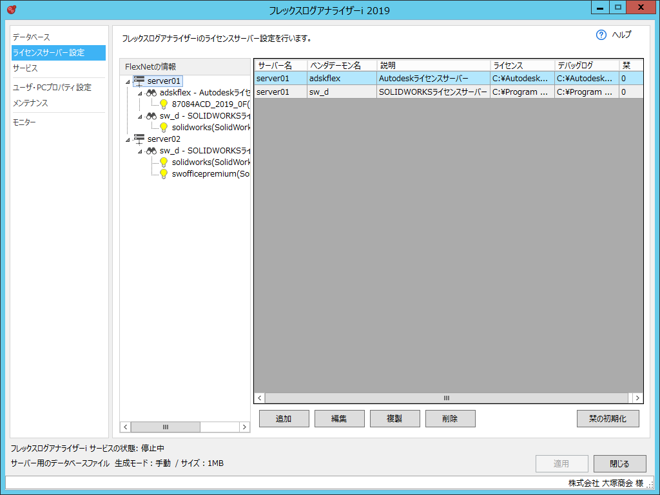Click lightbulb icon next to swofficepremium
The image size is (660, 495).
pos(164,174)
